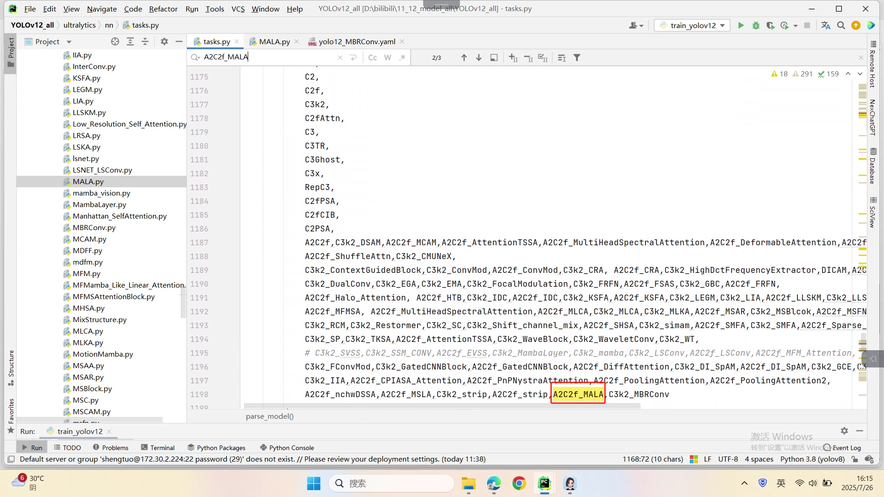Image resolution: width=884 pixels, height=497 pixels.
Task: Expand all in Project panel
Action: [x=130, y=41]
